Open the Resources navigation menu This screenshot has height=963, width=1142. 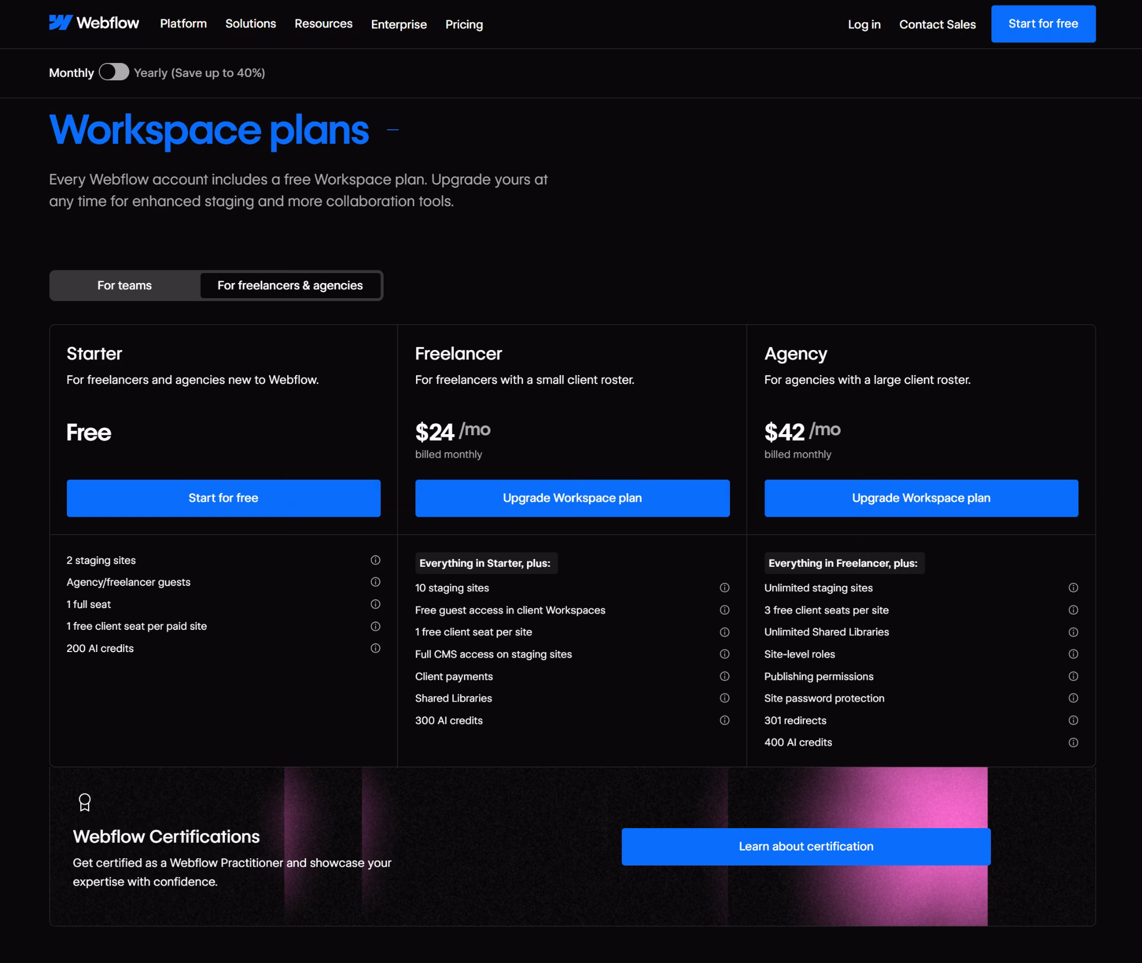coord(323,23)
